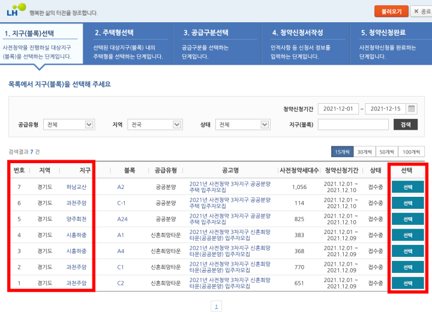The image size is (432, 321).
Task: Click the 검색결과 7 건 count text
Action: point(24,152)
